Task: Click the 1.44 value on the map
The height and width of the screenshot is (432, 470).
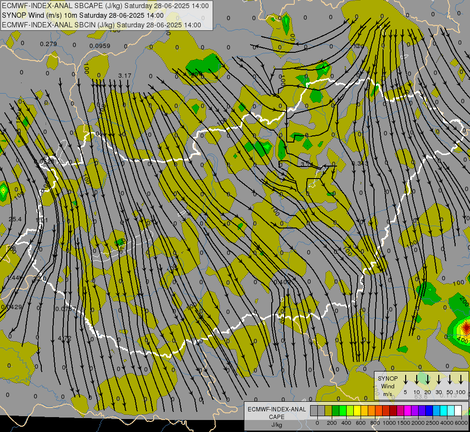Action: (x=14, y=277)
